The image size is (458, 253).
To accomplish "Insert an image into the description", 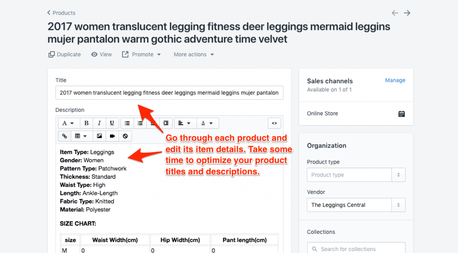I will 99,136.
